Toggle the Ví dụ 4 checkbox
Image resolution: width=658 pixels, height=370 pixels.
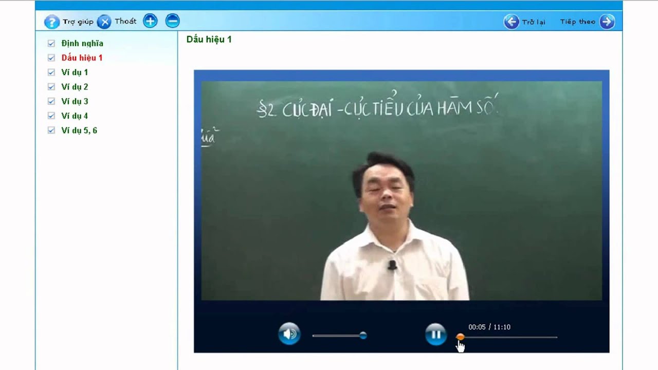pos(51,116)
